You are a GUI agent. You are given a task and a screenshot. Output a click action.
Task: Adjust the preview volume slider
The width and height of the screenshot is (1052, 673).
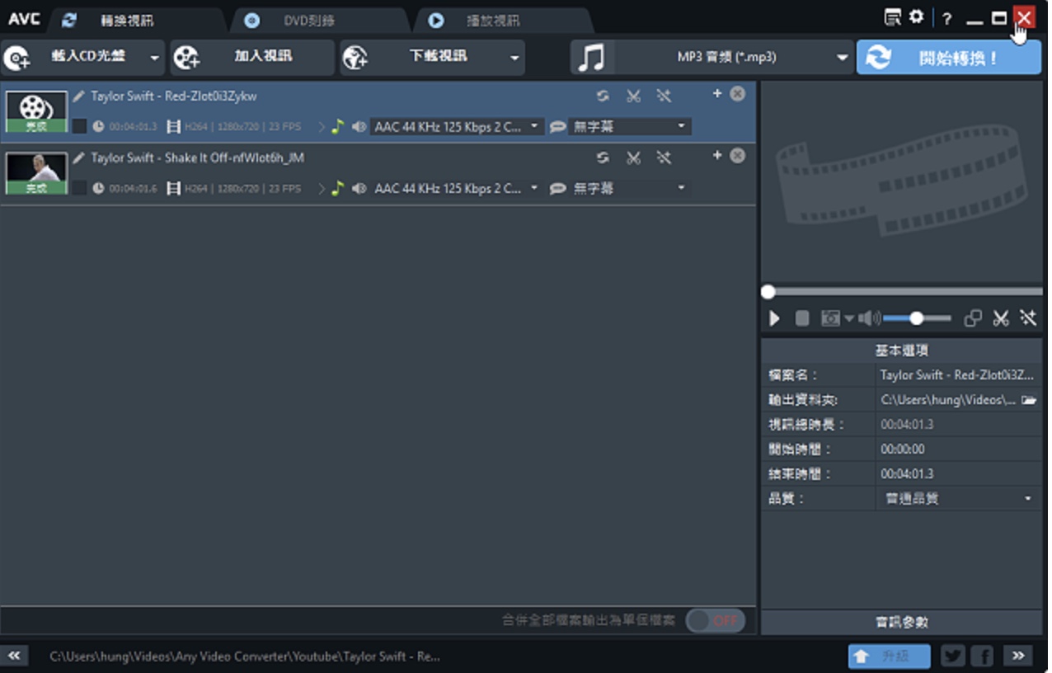pos(916,318)
